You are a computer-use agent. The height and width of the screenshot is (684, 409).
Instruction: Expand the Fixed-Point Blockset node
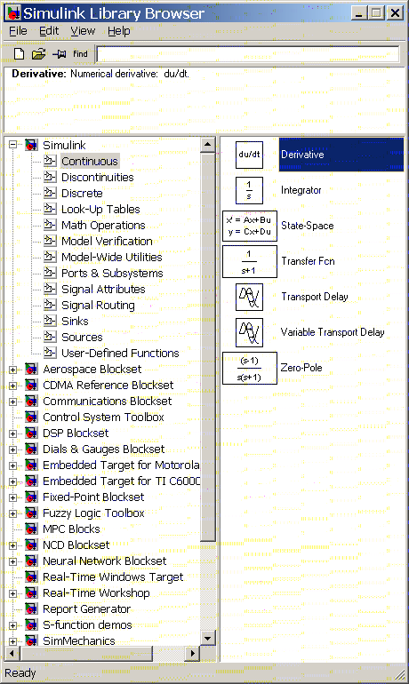(x=13, y=497)
